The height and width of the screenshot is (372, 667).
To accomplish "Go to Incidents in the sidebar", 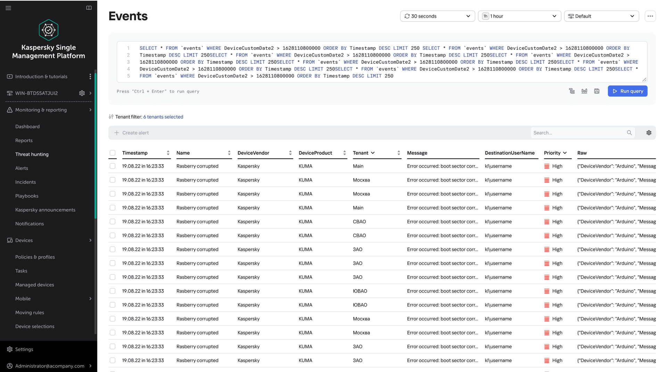I will tap(25, 182).
